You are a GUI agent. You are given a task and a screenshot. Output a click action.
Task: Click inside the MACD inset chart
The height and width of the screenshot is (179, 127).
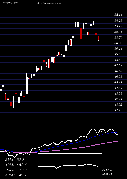(x=70, y=166)
